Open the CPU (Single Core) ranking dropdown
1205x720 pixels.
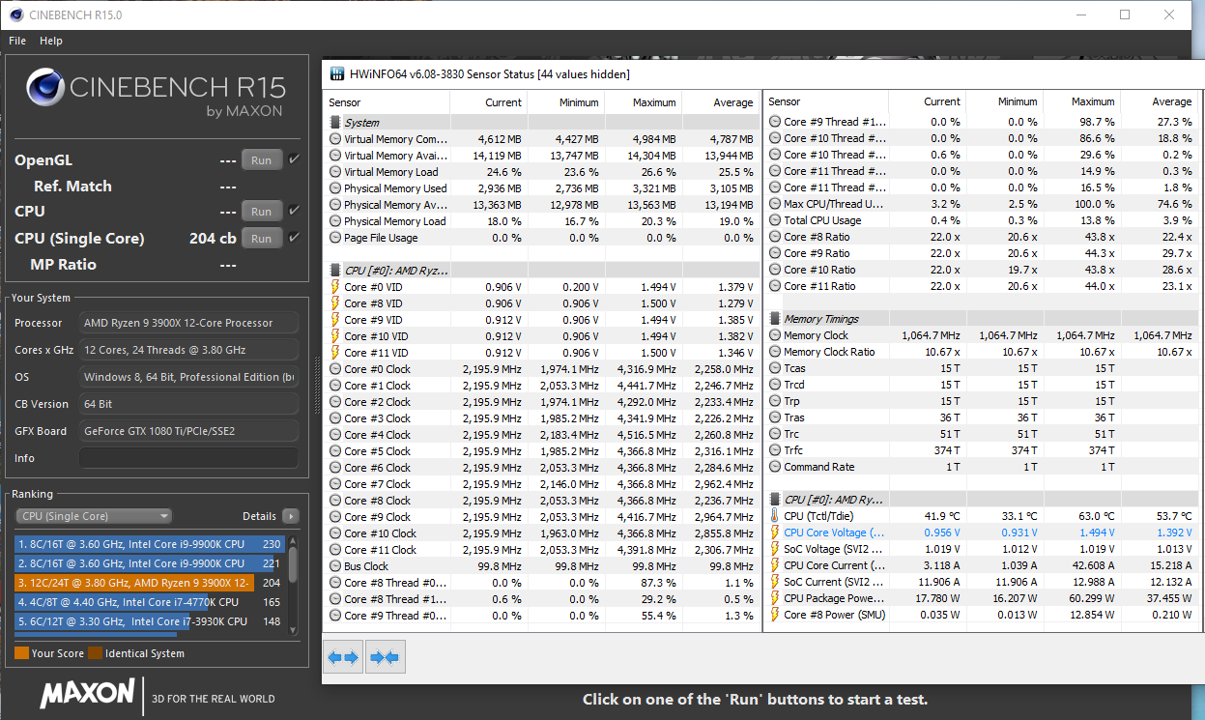(x=95, y=516)
